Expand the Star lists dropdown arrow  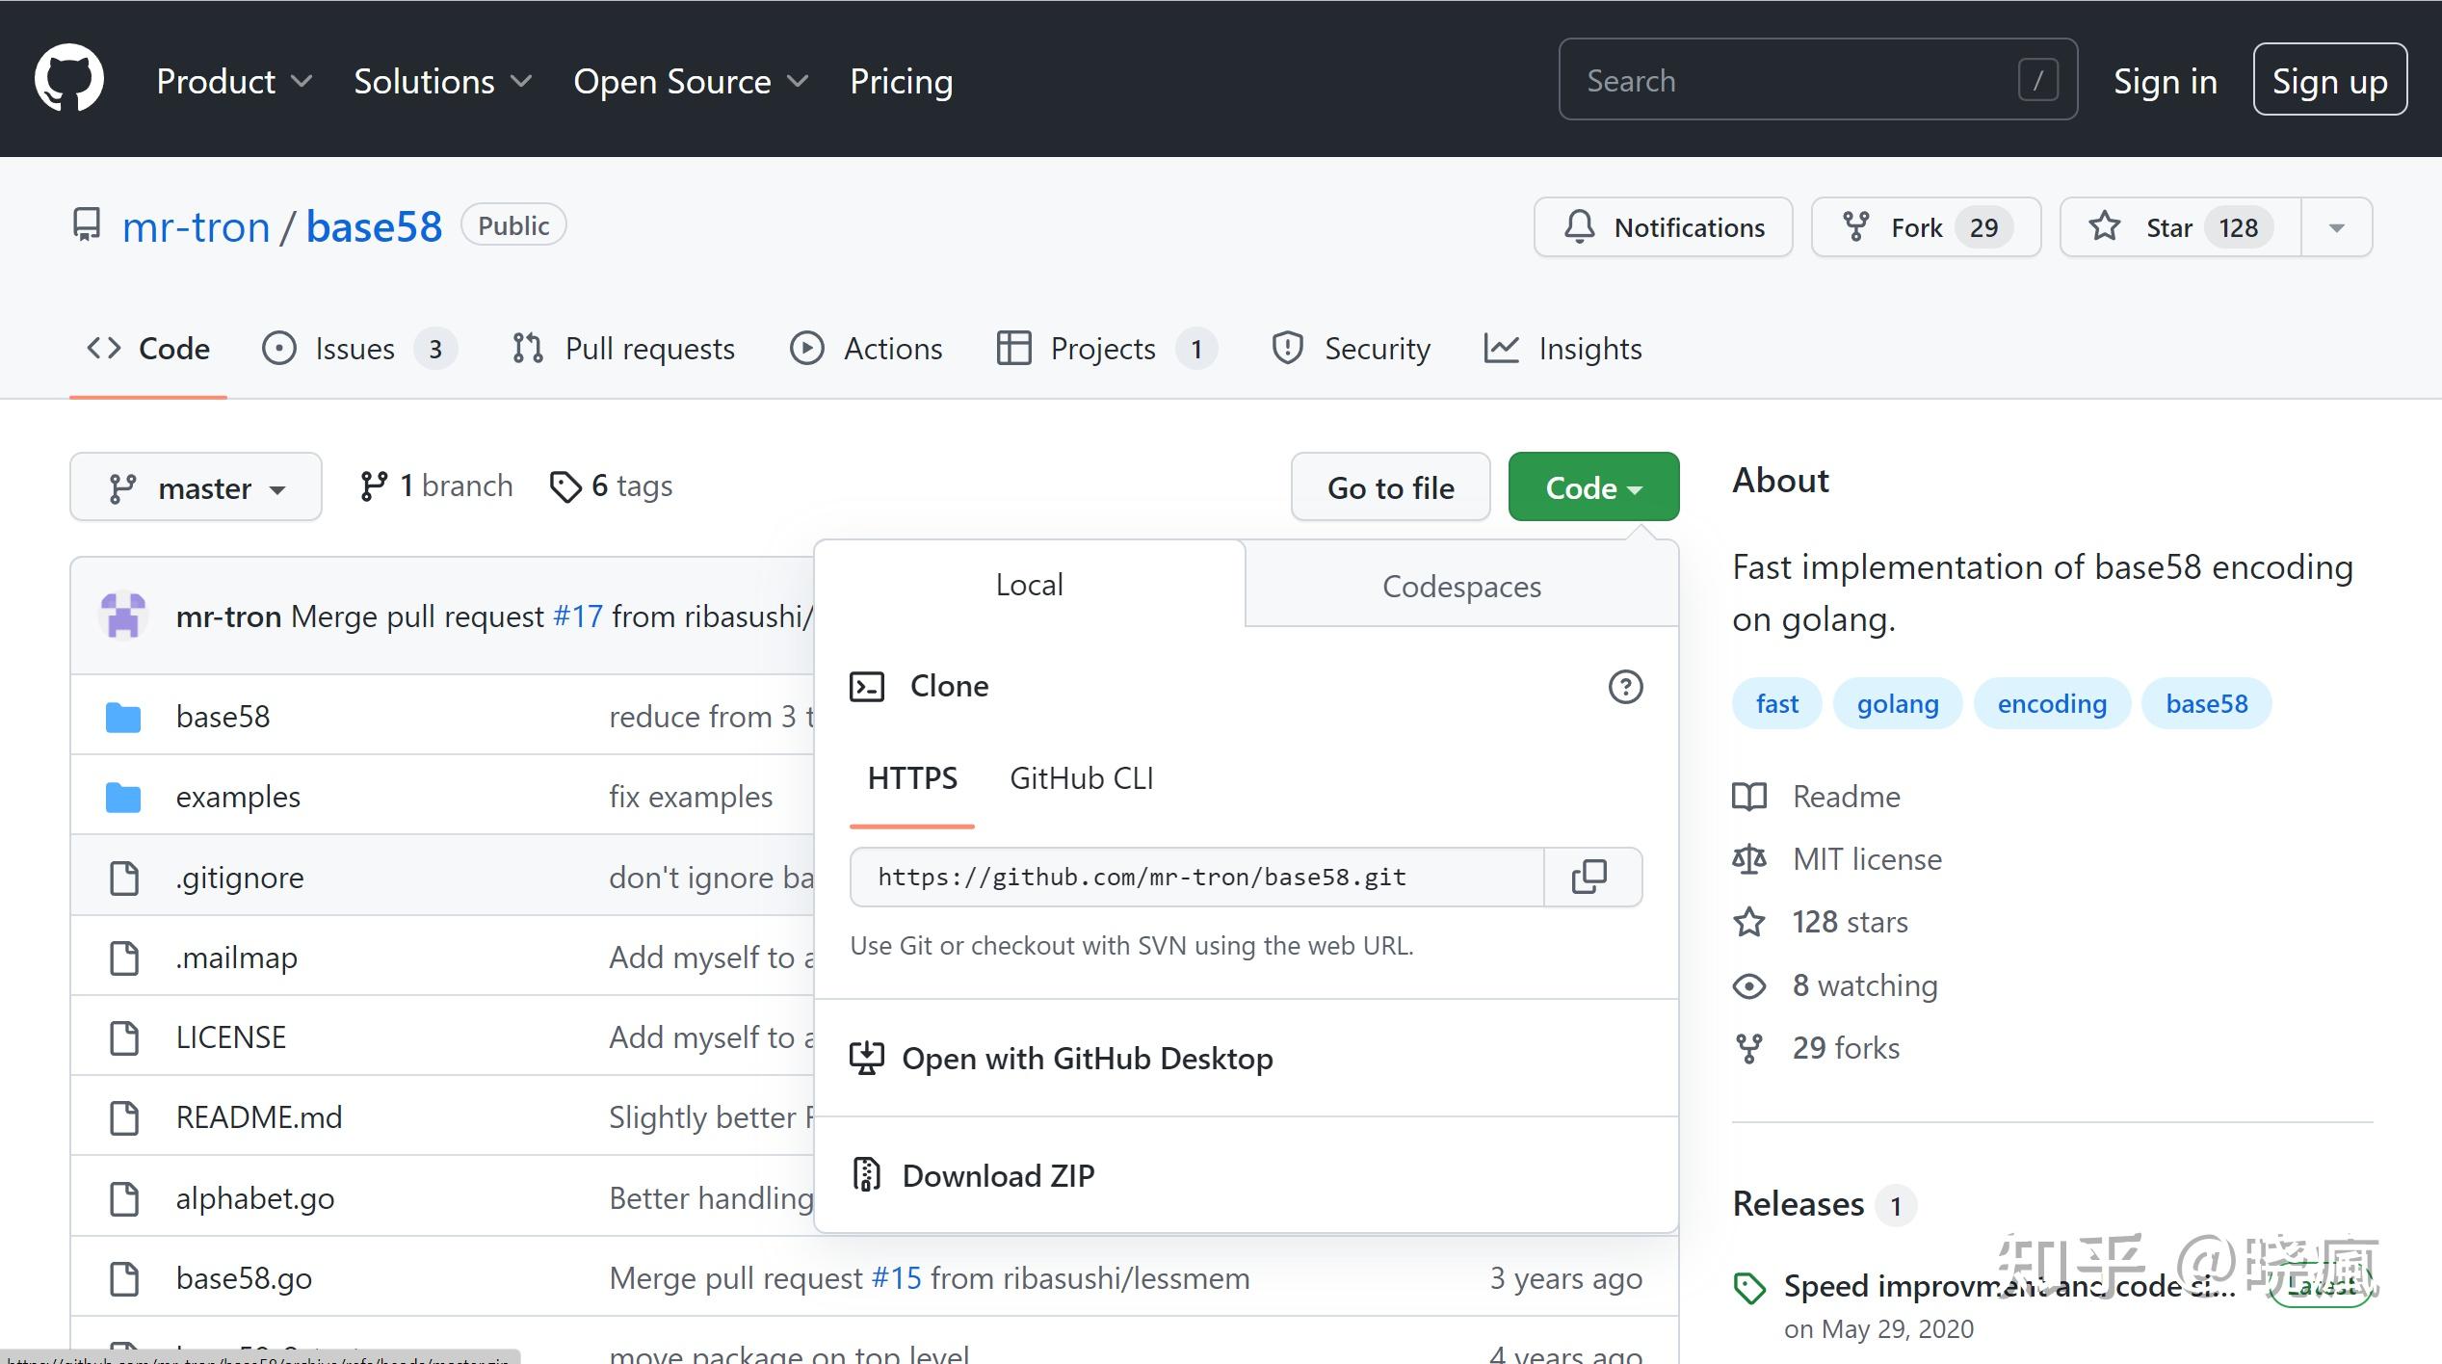(2336, 227)
